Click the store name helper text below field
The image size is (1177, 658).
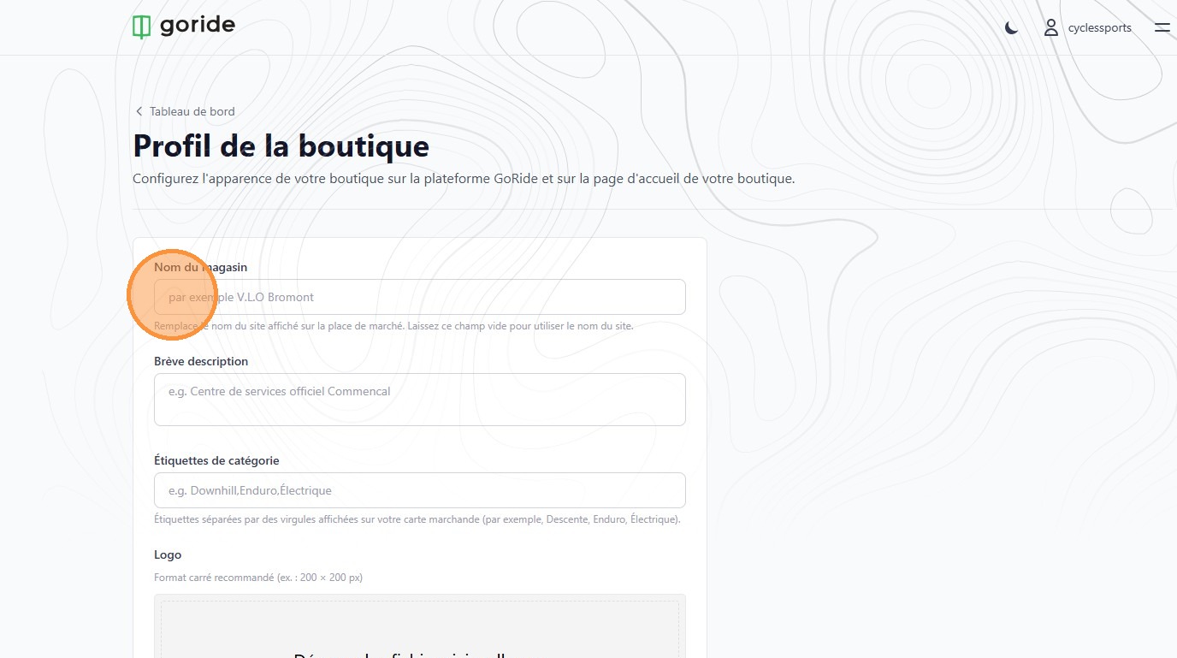click(393, 326)
